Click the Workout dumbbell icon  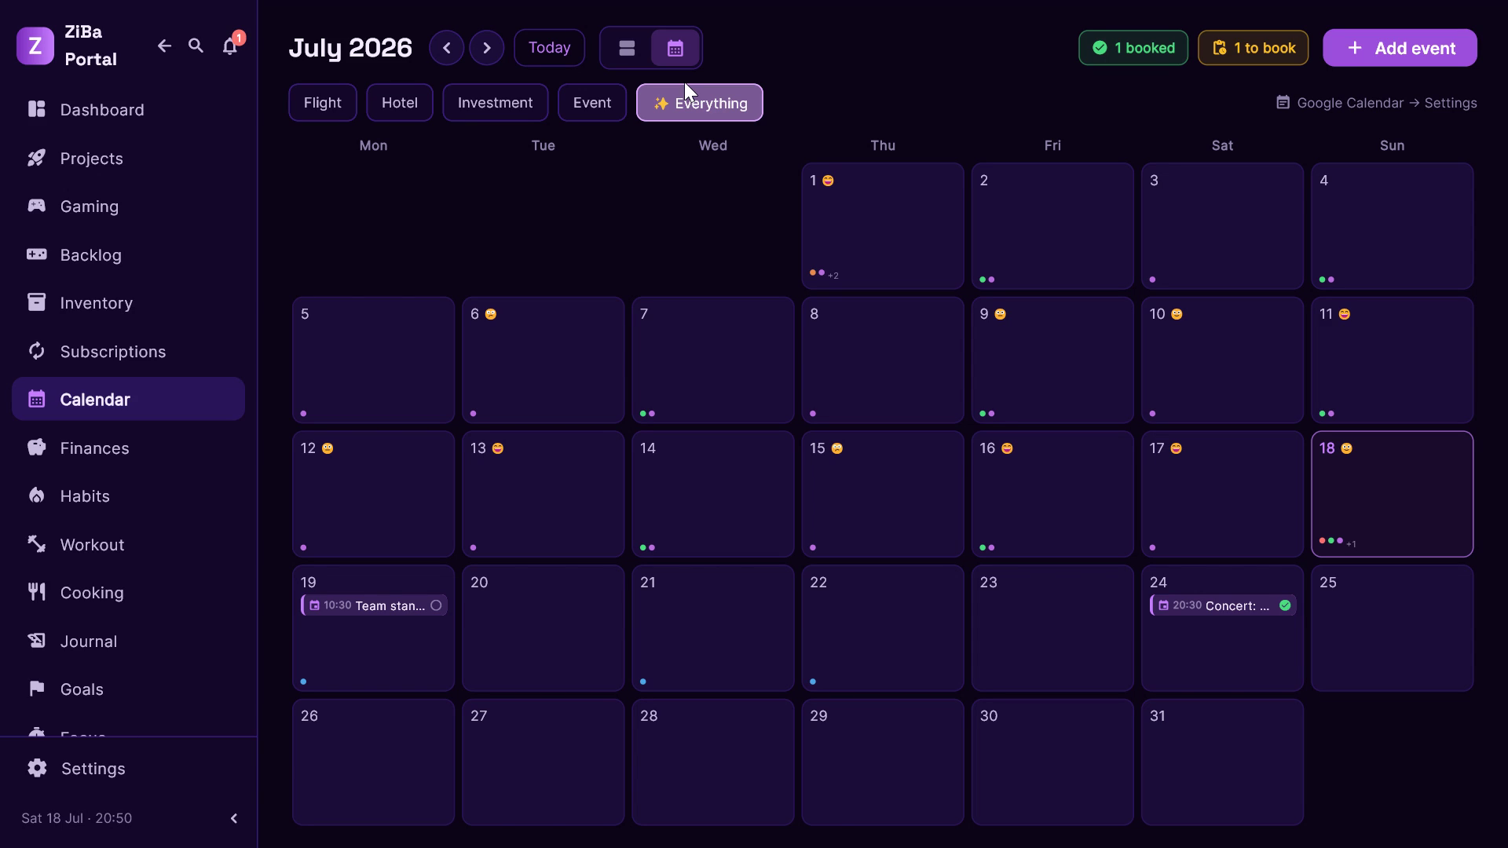tap(37, 544)
